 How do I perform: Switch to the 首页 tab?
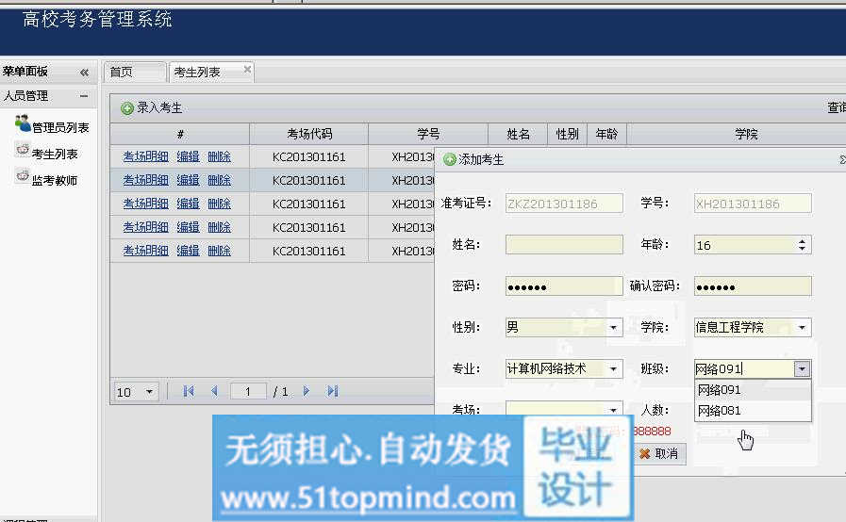coord(121,73)
